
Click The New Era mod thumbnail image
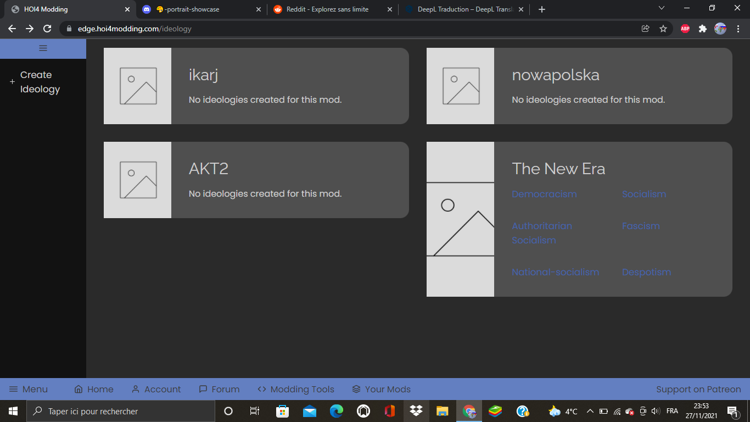pyautogui.click(x=460, y=219)
